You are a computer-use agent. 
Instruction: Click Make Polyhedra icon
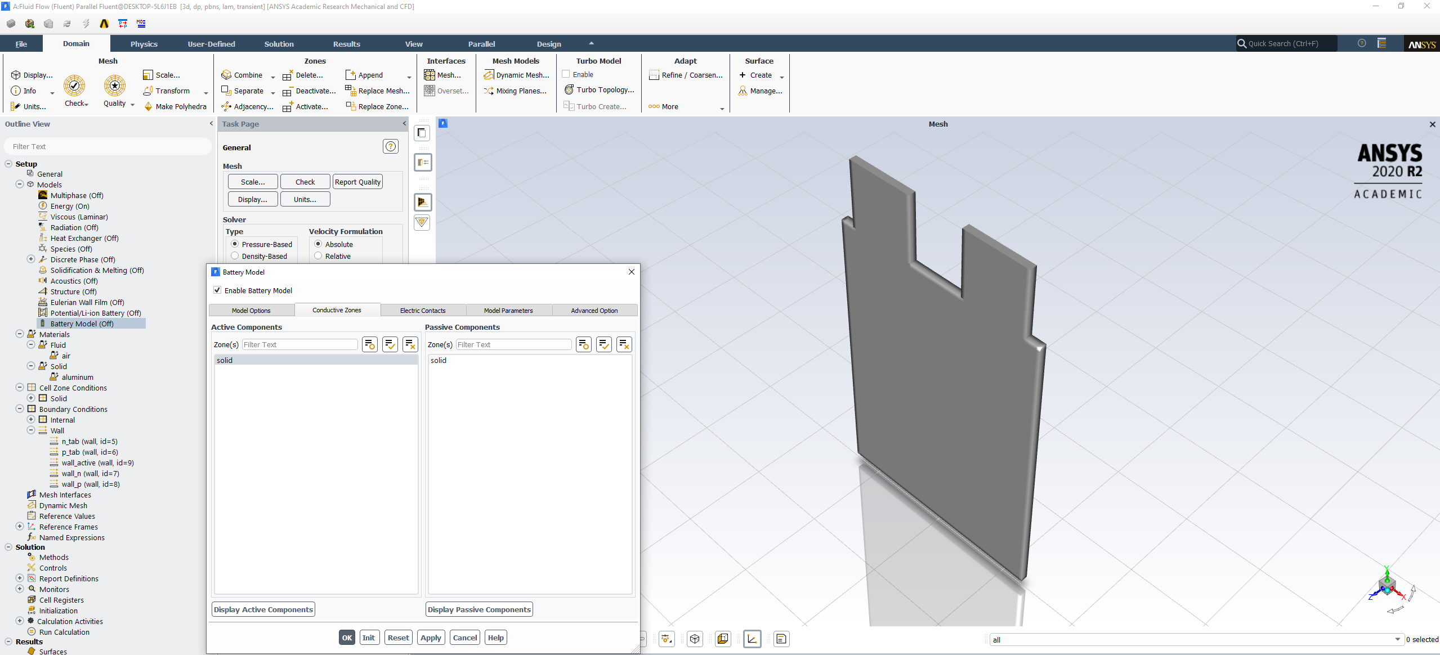(x=149, y=106)
